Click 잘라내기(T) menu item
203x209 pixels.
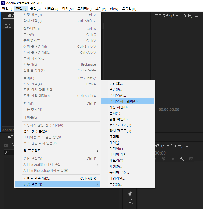coord(57,29)
